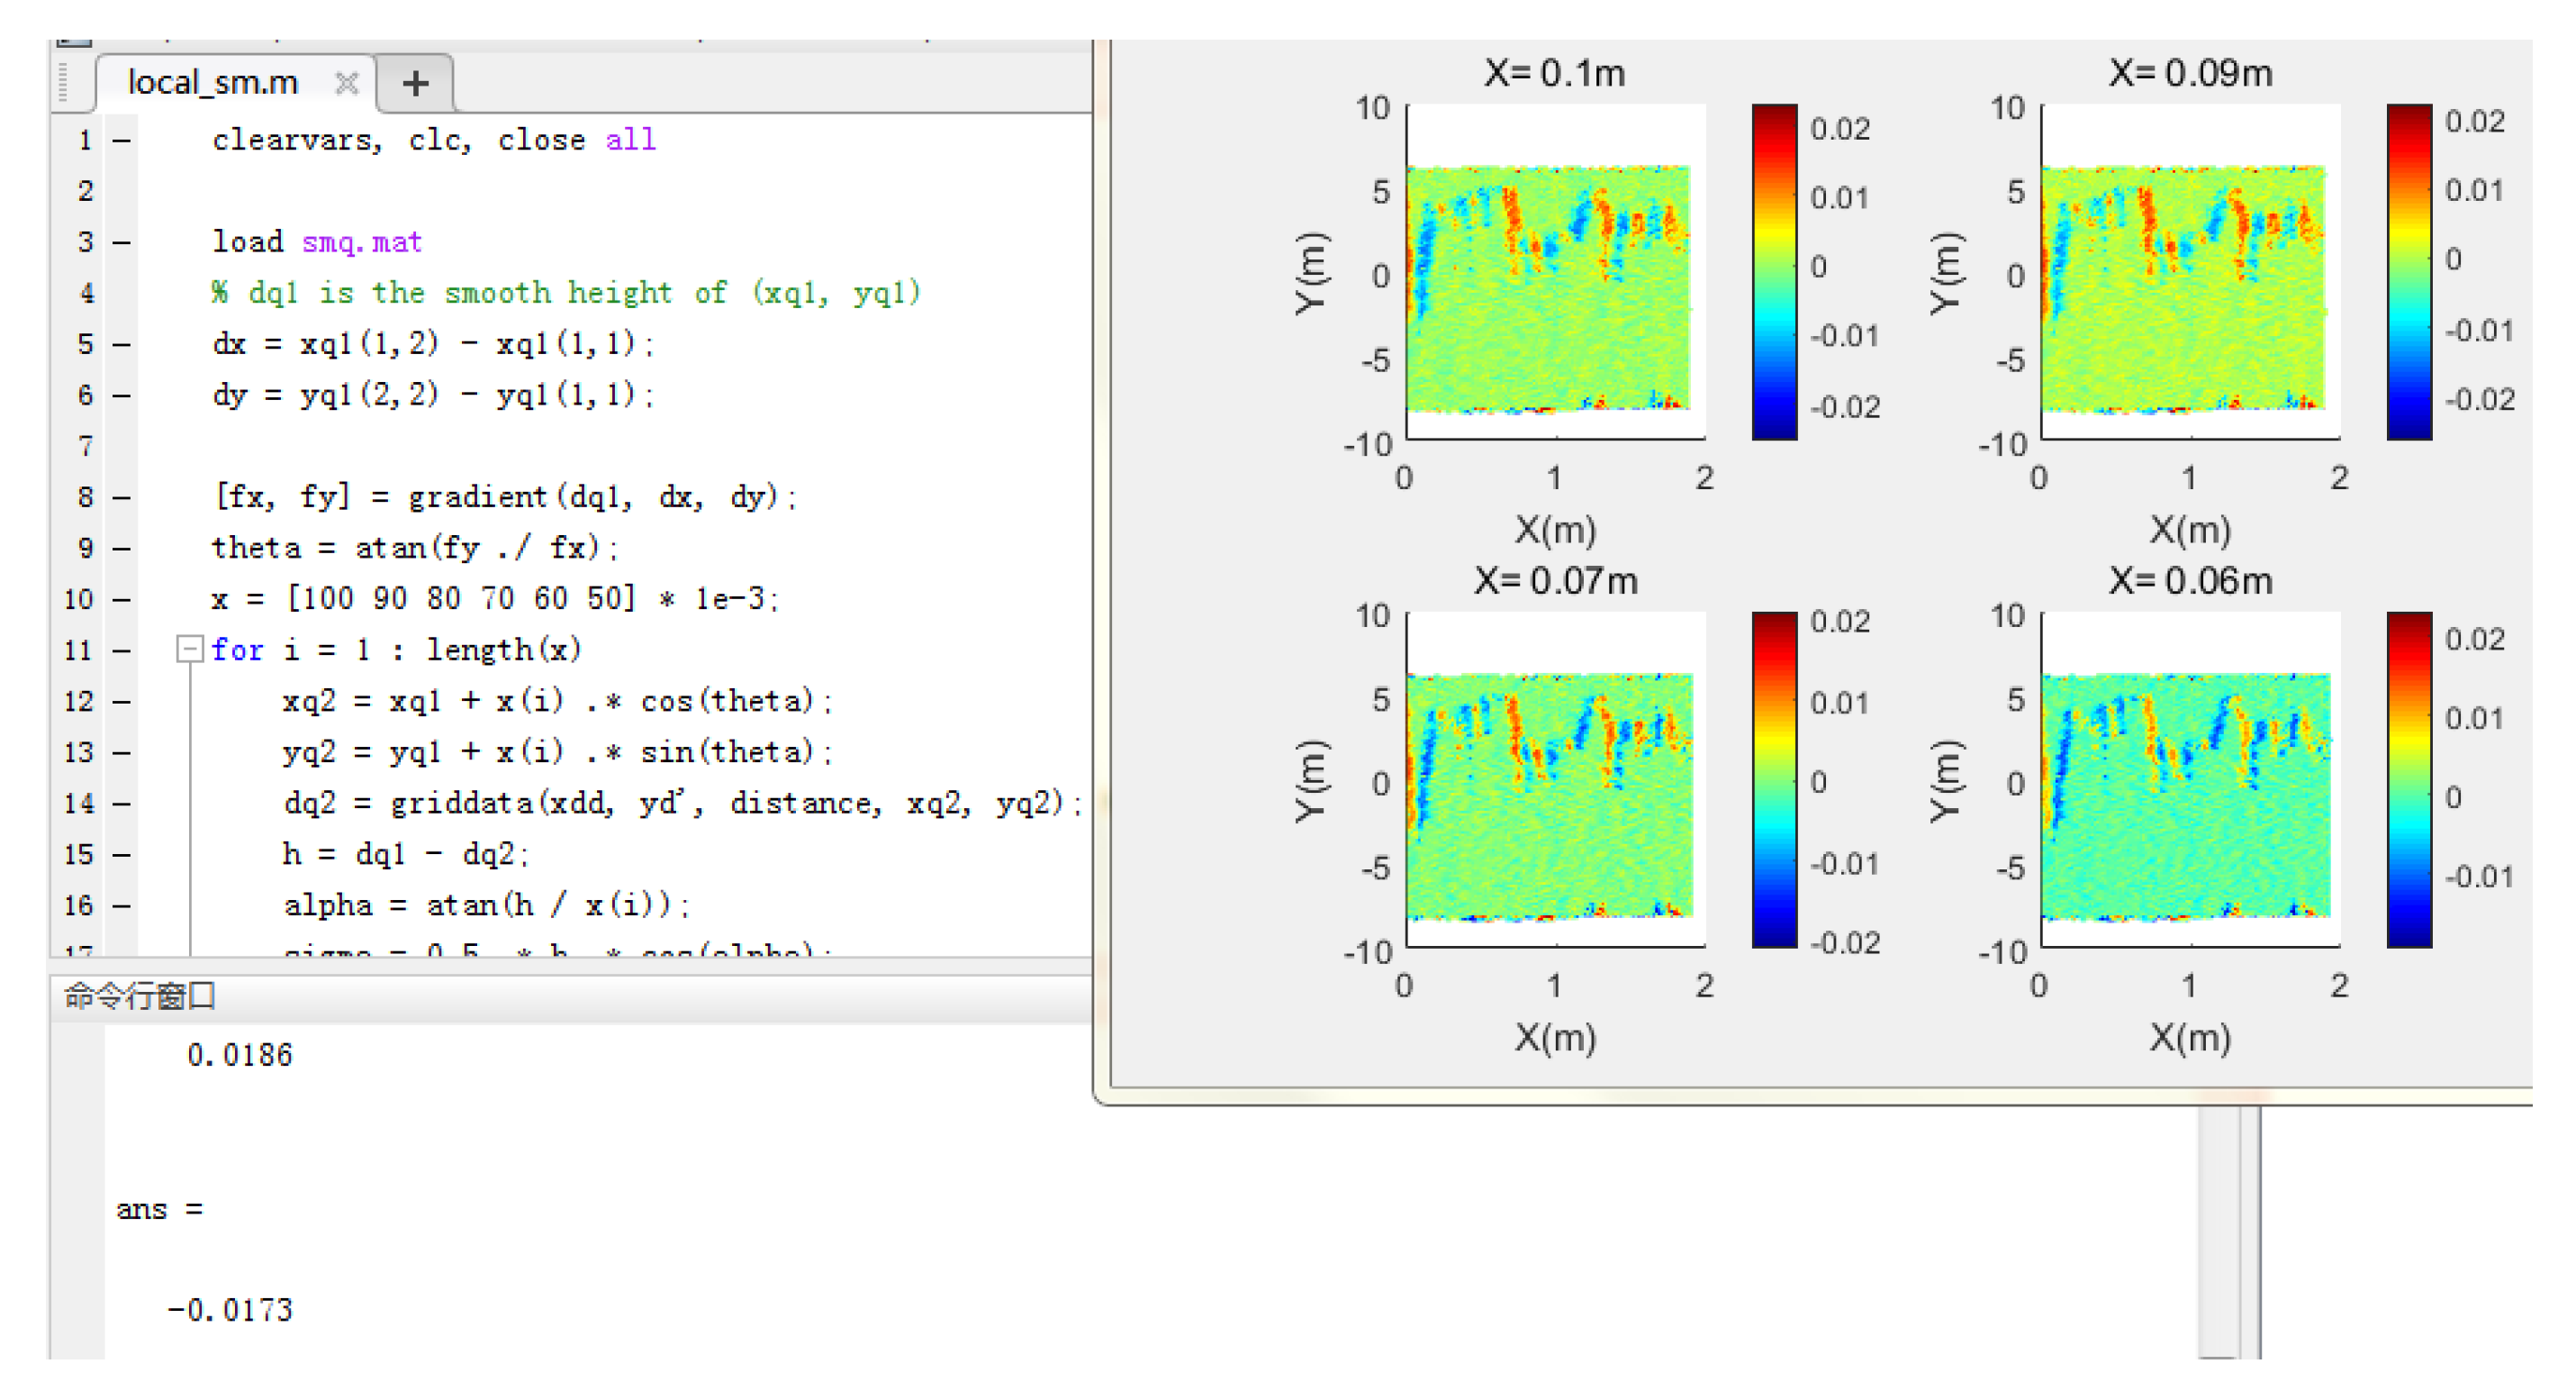
Task: Toggle breakpoint on line 14 griddata line
Action: (x=121, y=803)
